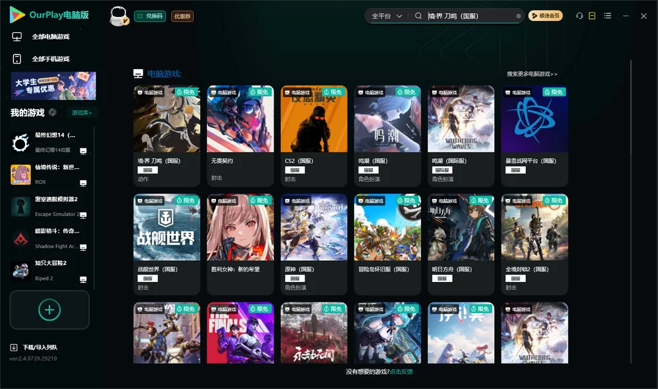
Task: Open the 鸣潮 (国际服) game card
Action: (461, 136)
